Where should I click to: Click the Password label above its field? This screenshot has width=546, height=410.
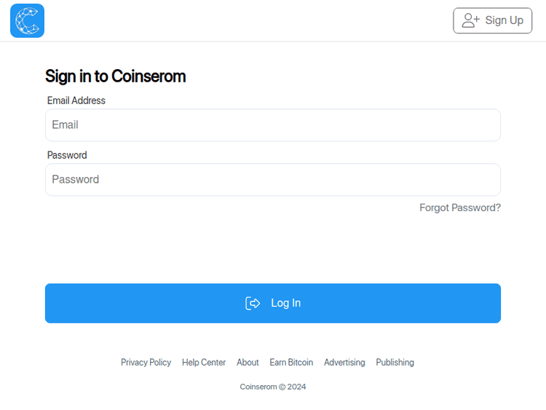[67, 155]
